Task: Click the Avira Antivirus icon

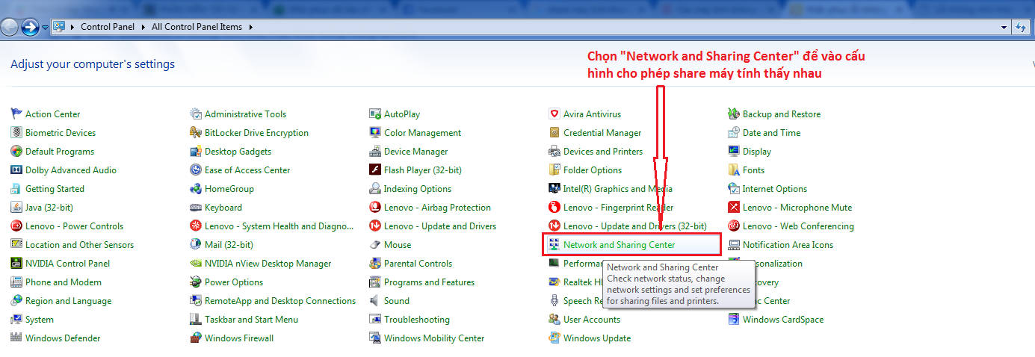Action: click(554, 114)
